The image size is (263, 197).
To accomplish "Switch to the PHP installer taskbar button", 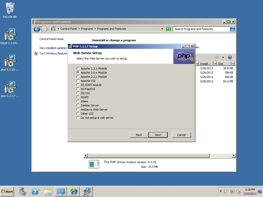I will point(87,191).
